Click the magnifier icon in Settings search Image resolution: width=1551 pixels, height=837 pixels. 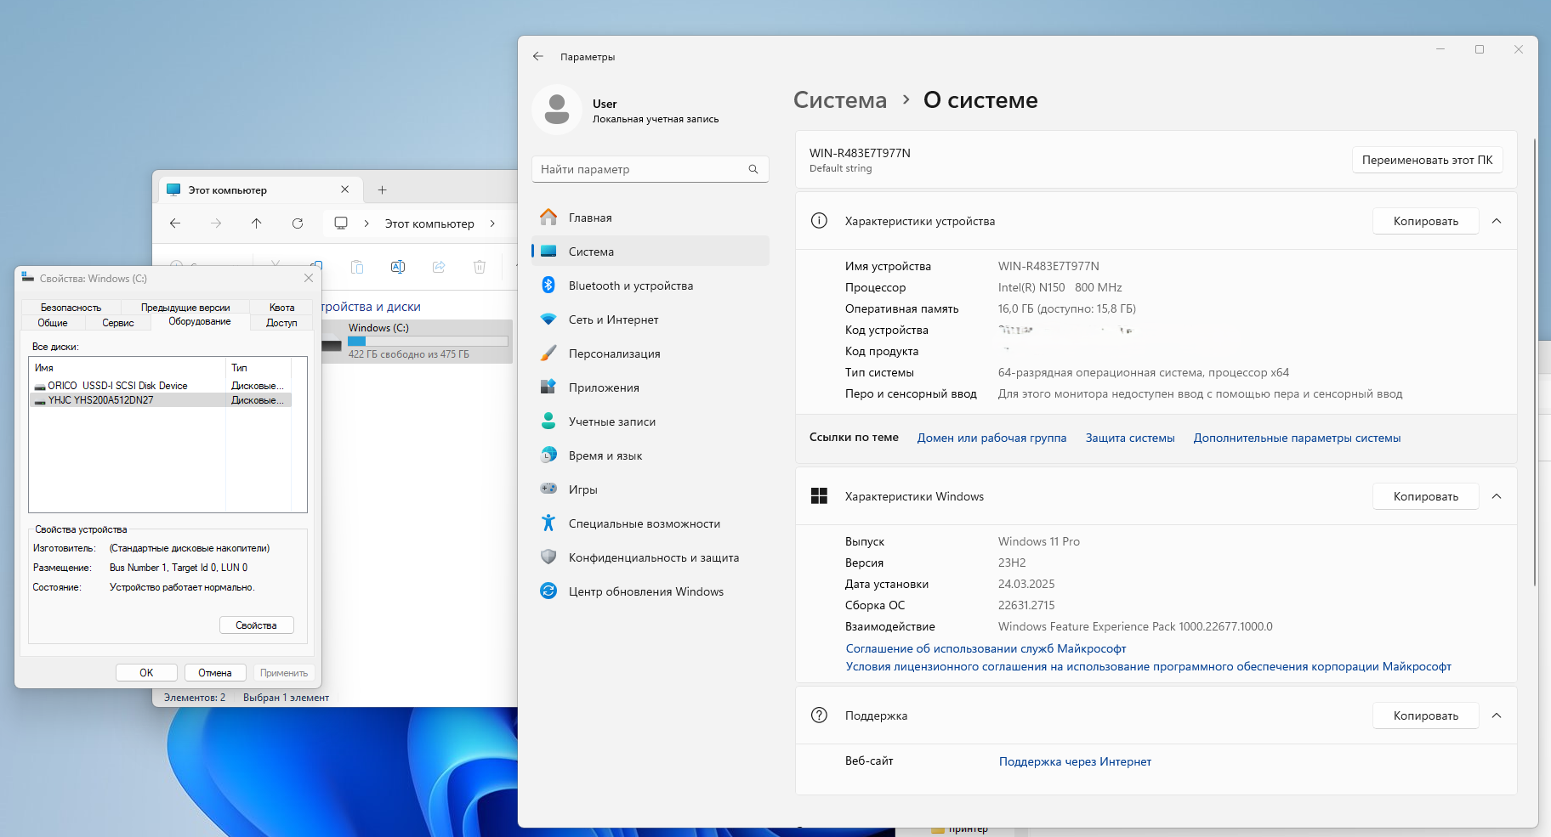coord(753,169)
